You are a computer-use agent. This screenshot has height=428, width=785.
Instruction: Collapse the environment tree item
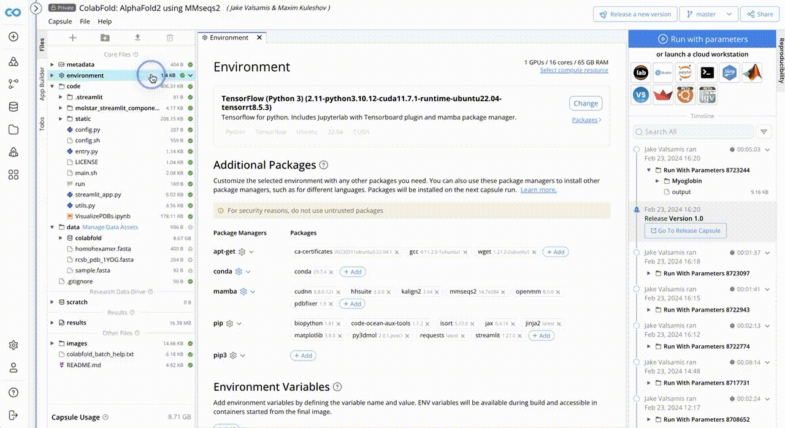pyautogui.click(x=51, y=75)
